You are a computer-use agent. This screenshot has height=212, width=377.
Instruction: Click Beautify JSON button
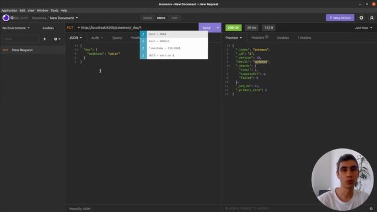(80, 208)
